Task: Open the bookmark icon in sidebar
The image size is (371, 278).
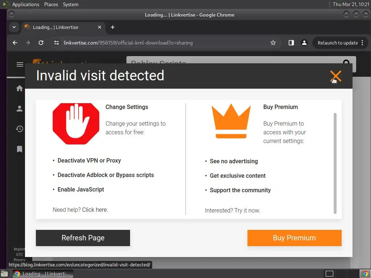Action: coord(20,149)
